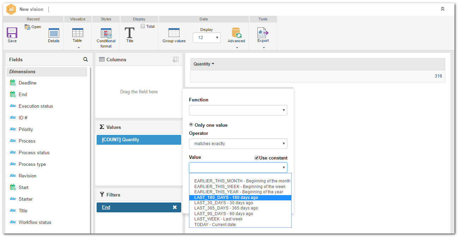The image size is (458, 237).
Task: Open the Function dropdown
Action: coord(238,110)
